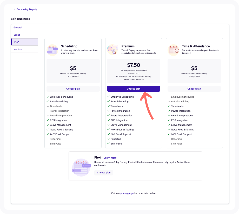Click Time & Attendance's Payroll Integration feature

[x=181, y=111]
